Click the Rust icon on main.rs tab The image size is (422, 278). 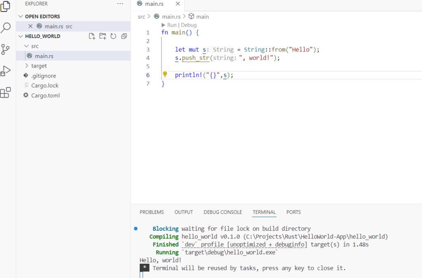point(139,3)
